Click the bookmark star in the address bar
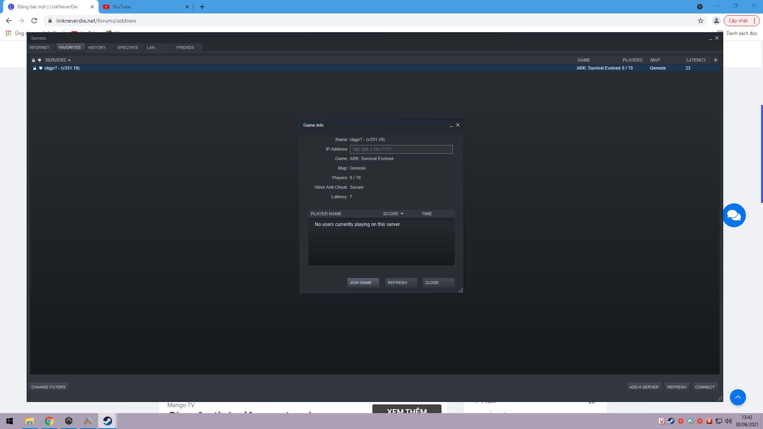The height and width of the screenshot is (429, 763). 700,21
